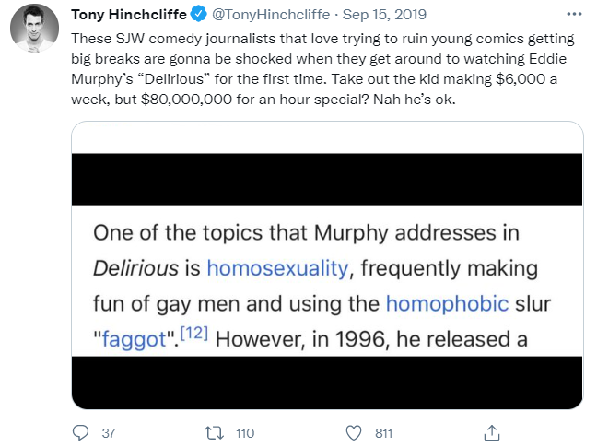Click the 37 replies count

pos(108,432)
